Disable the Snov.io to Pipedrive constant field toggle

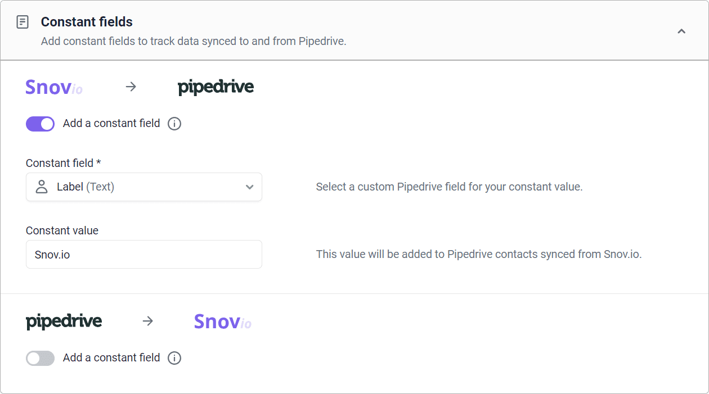(40, 124)
